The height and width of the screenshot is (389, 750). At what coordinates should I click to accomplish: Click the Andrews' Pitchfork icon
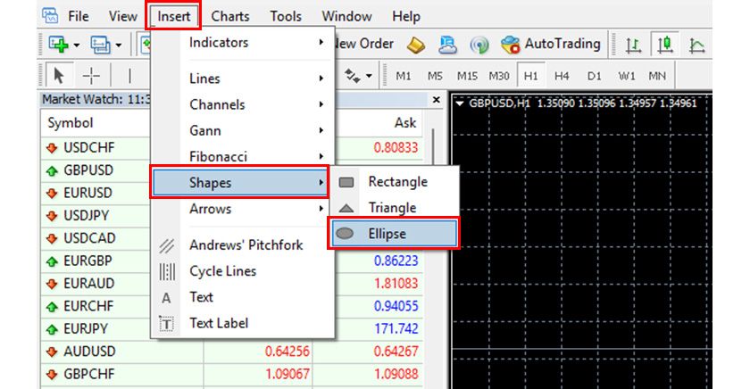[x=166, y=245]
